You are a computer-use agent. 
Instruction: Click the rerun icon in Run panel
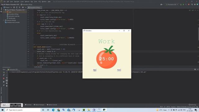point(4,72)
